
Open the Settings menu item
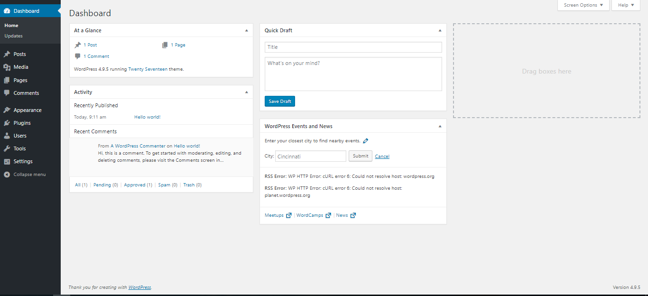tap(30, 161)
